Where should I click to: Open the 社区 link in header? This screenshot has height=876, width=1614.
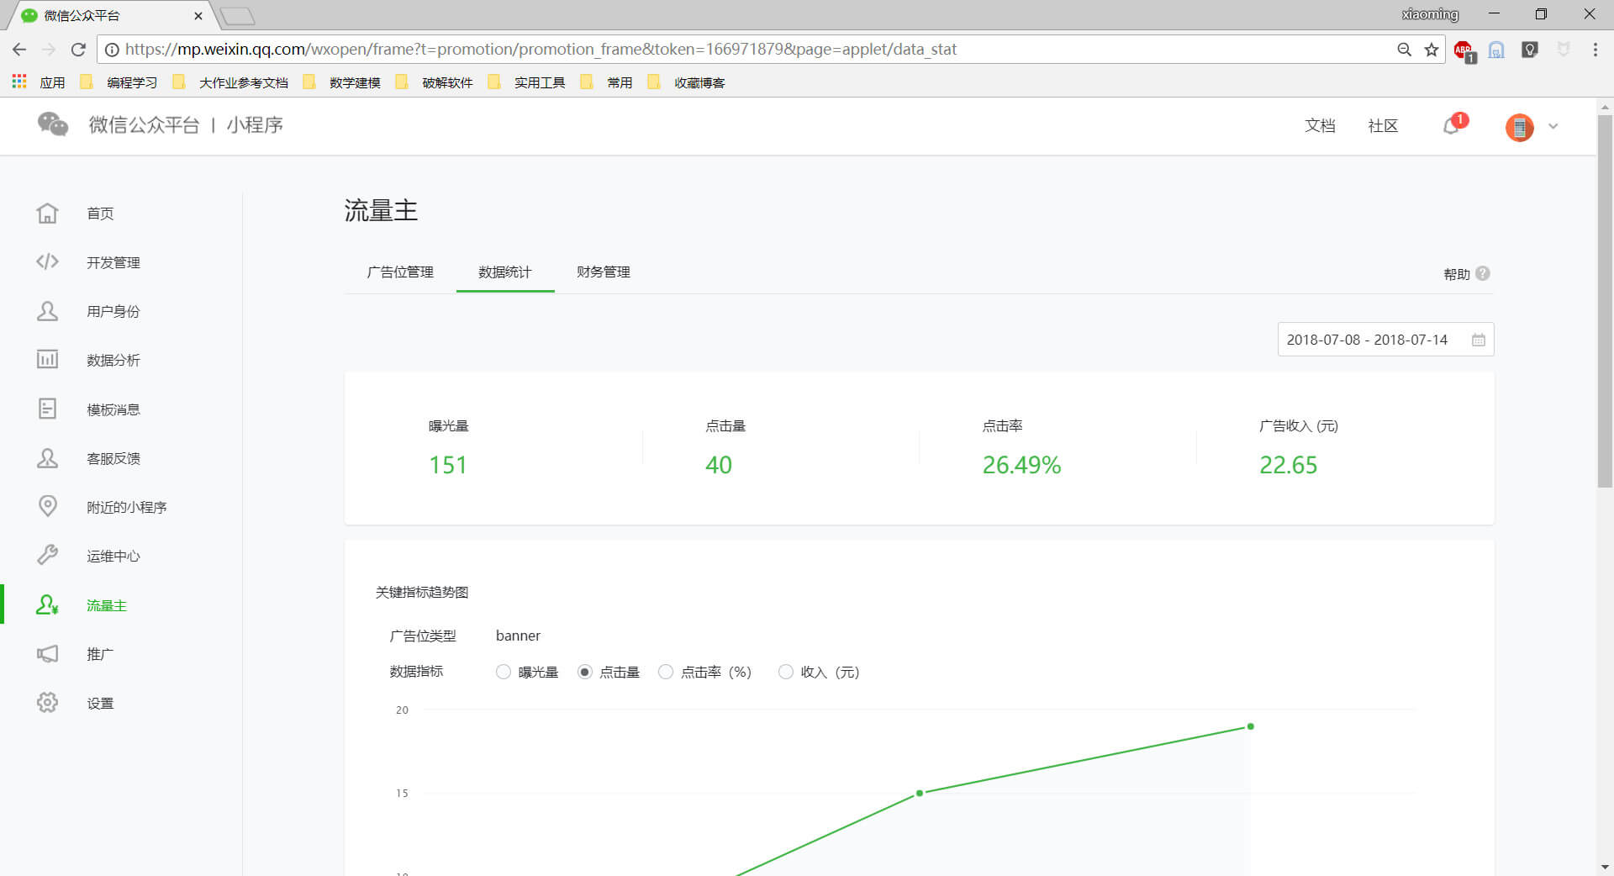coord(1383,125)
